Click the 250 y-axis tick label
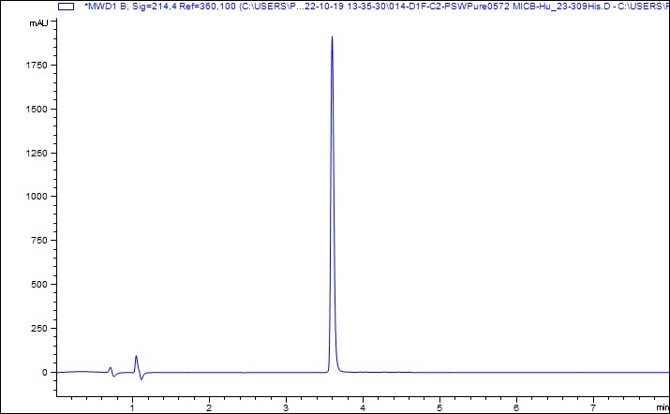The height and width of the screenshot is (414, 670). pos(40,328)
